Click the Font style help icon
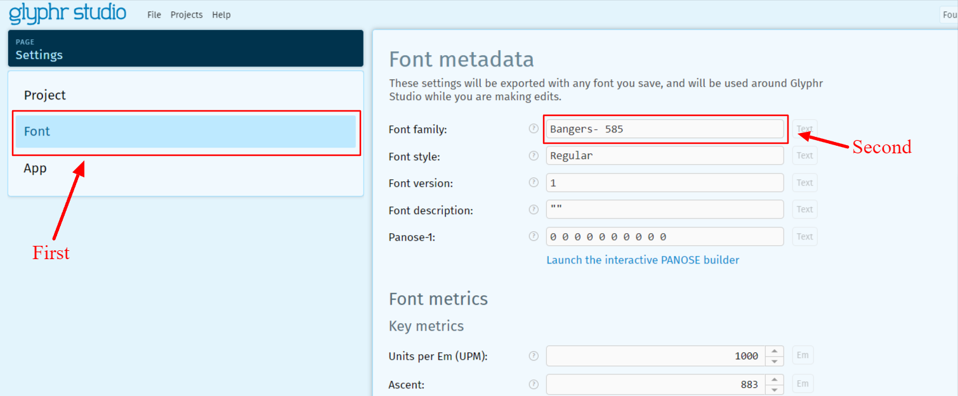This screenshot has height=396, width=958. click(533, 155)
